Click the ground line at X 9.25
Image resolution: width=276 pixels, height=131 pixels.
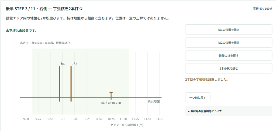(x=38, y=98)
